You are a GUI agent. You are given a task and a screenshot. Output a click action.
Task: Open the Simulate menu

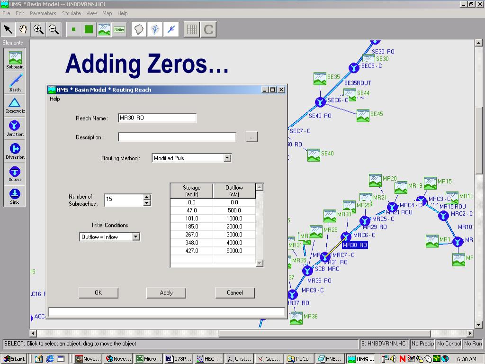(x=71, y=13)
